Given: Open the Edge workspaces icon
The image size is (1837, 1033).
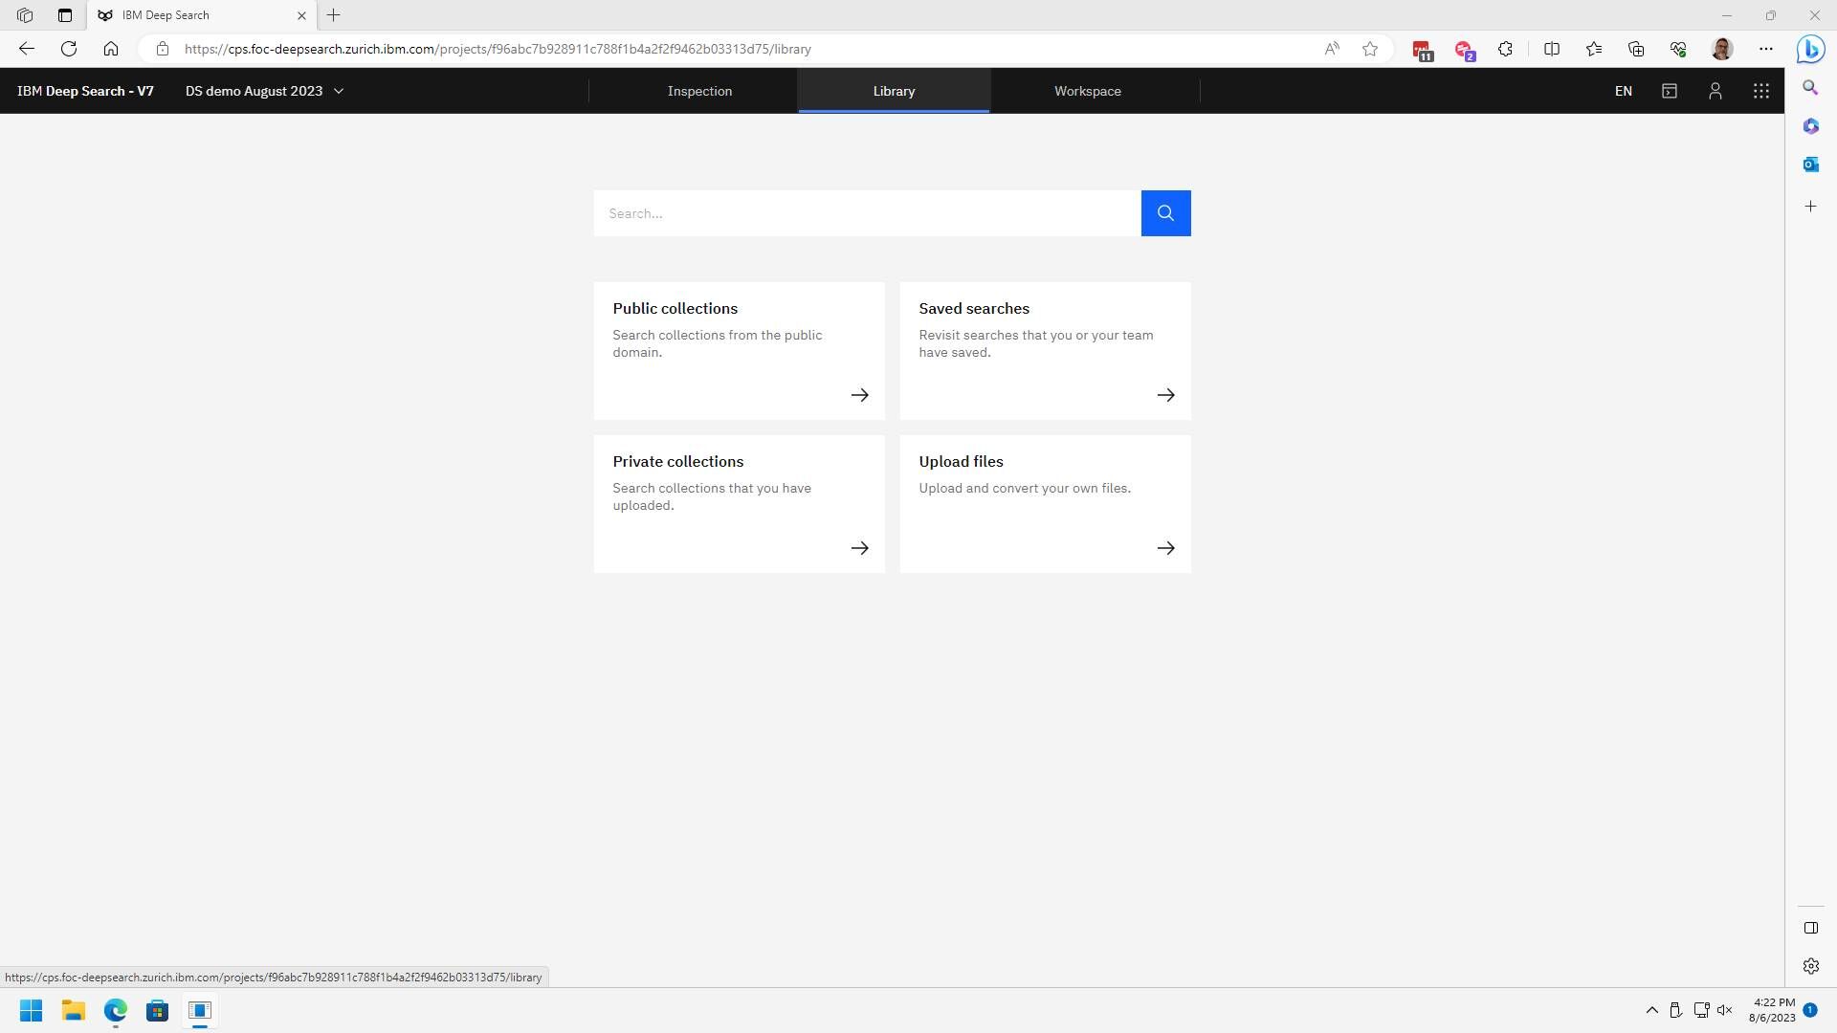Looking at the screenshot, I should click(25, 15).
